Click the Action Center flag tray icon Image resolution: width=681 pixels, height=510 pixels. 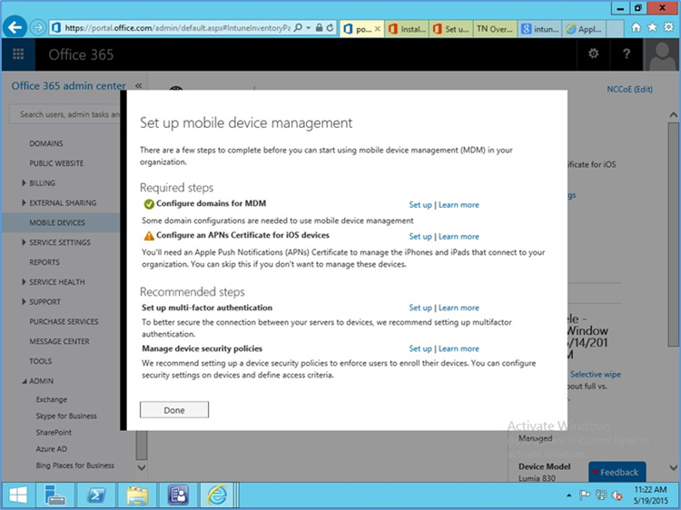point(585,495)
